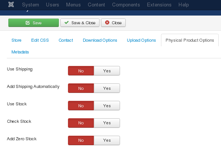Expand the Components dropdown menu
This screenshot has height=152, width=221.
pyautogui.click(x=126, y=5)
